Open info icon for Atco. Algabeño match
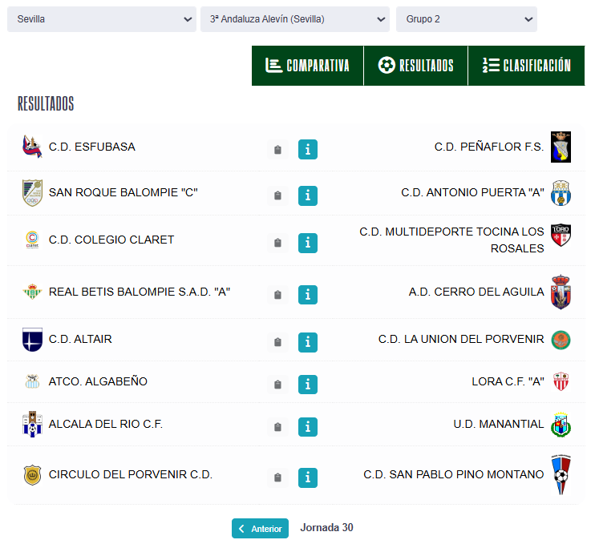The height and width of the screenshot is (548, 591). (308, 385)
